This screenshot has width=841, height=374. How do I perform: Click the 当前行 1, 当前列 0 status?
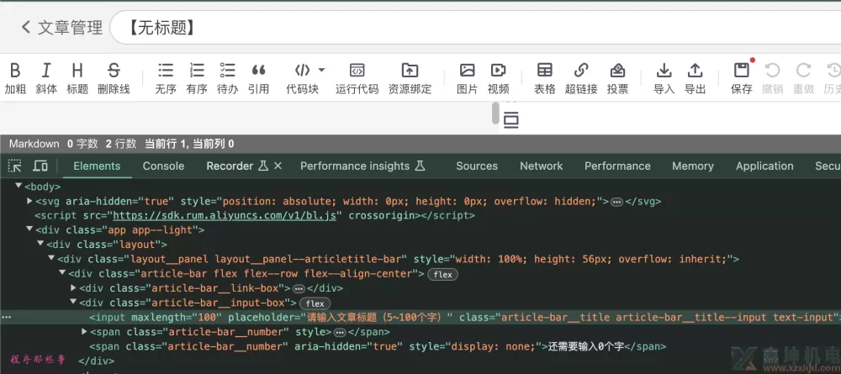click(189, 144)
